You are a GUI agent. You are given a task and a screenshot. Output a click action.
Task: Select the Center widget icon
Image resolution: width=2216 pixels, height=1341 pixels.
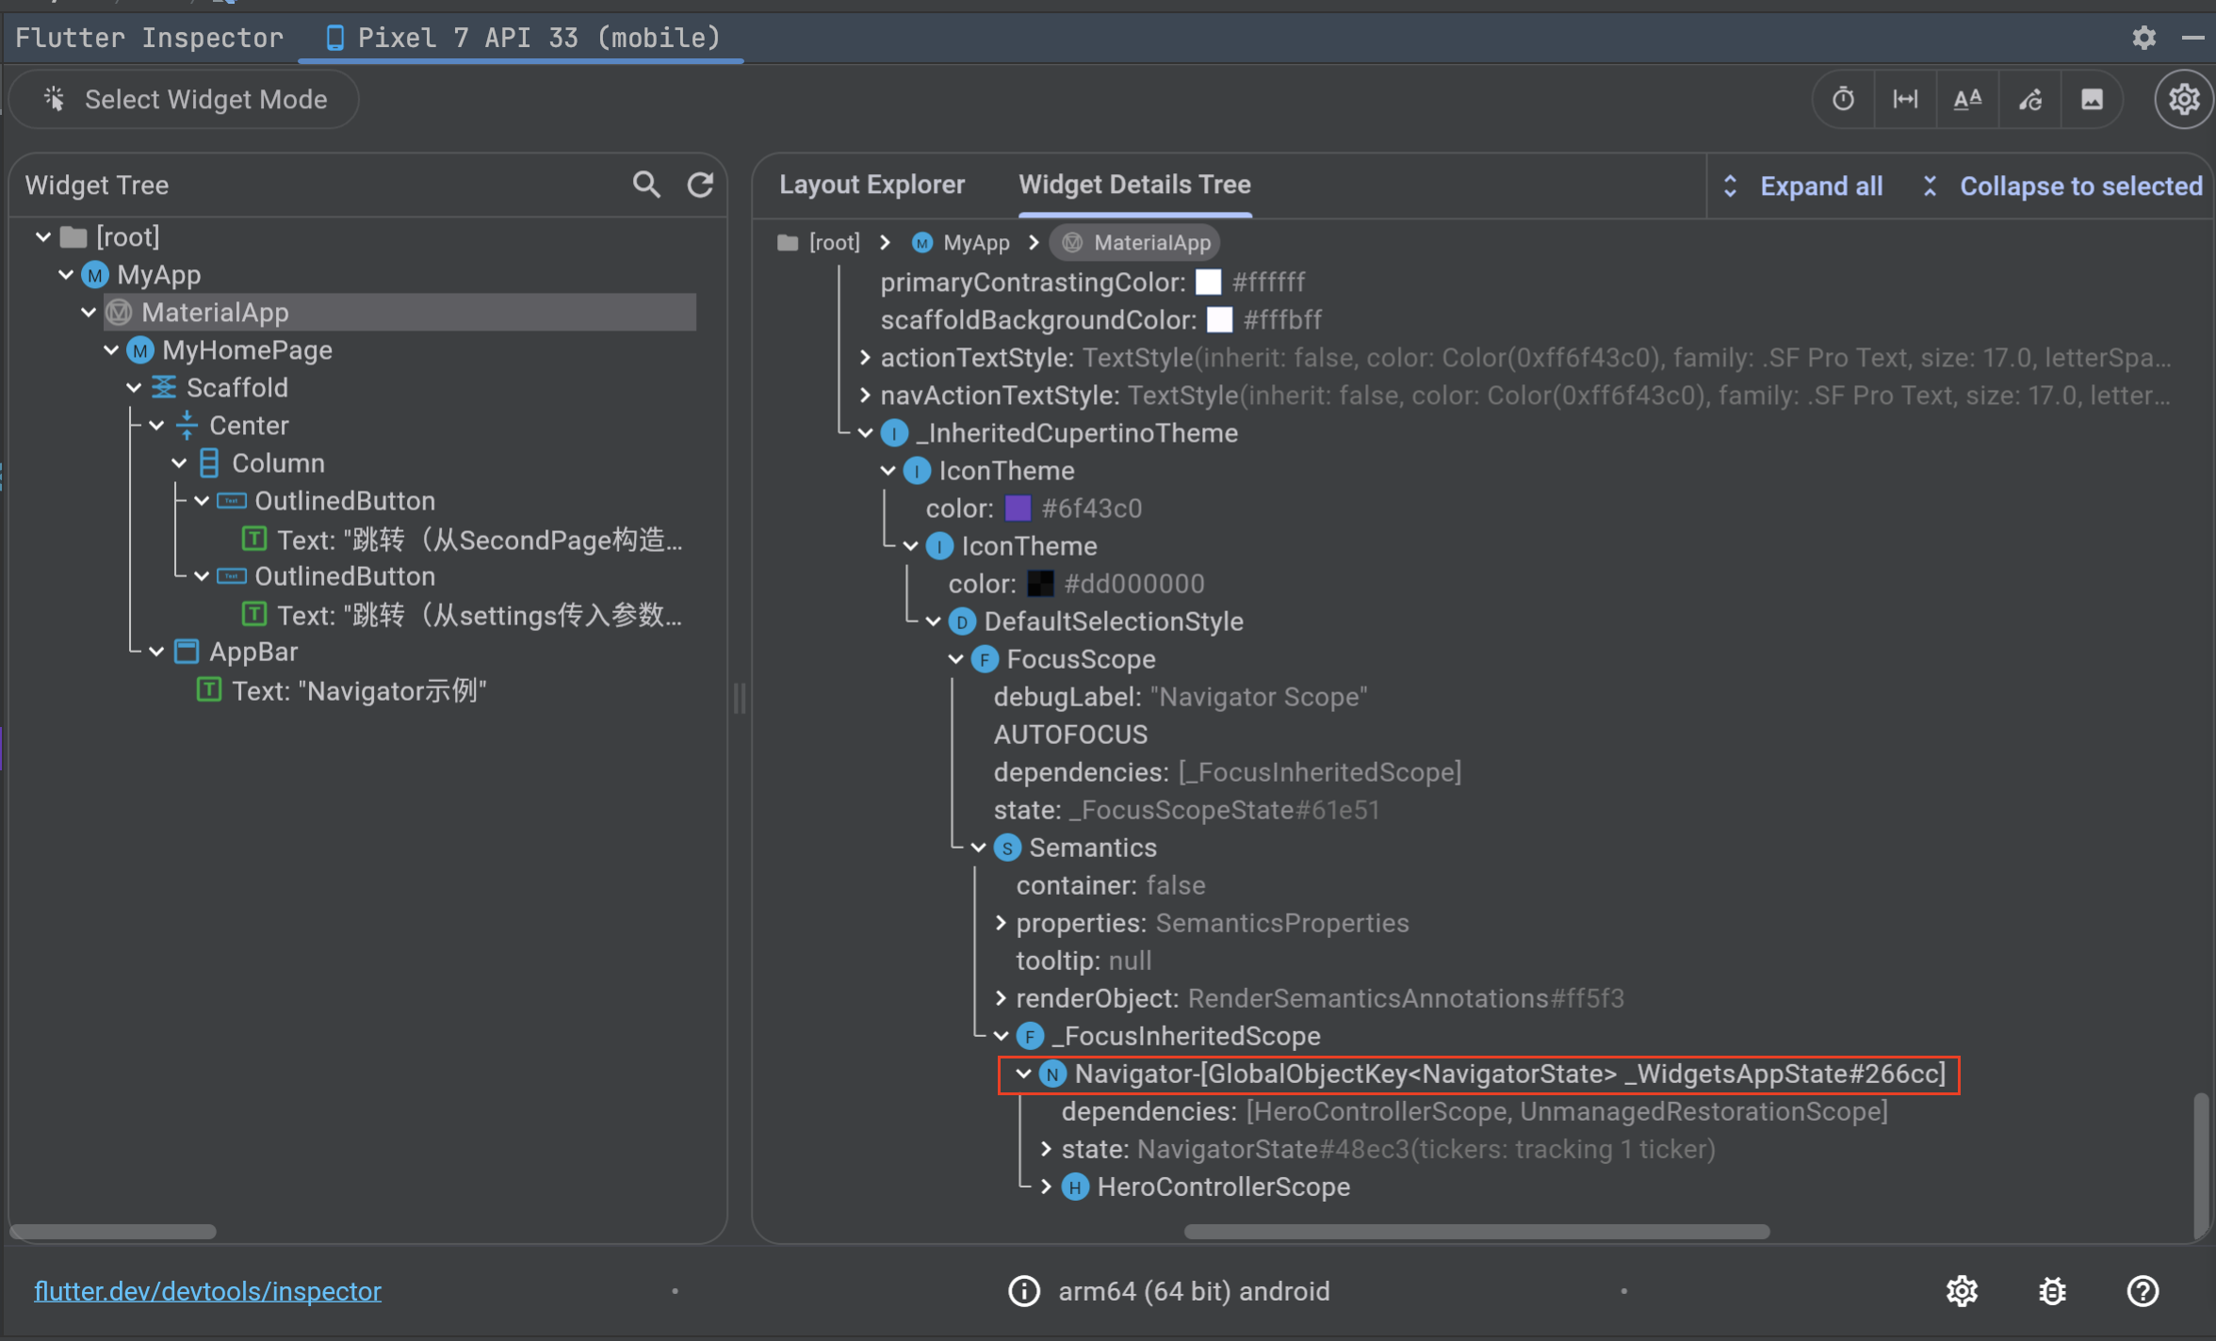[x=187, y=426]
